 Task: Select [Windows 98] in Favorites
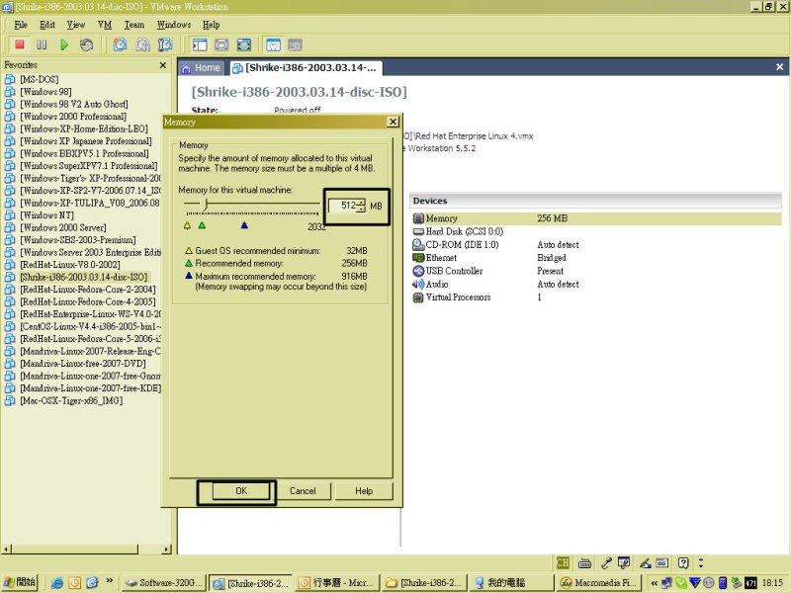45,92
